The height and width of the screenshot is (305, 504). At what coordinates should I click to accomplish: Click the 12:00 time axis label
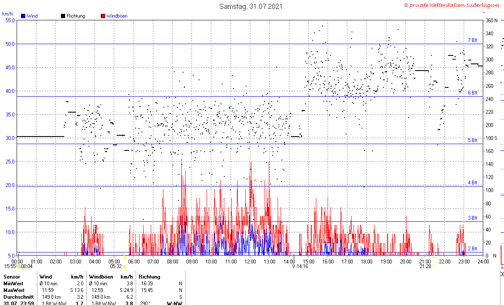coord(250,261)
